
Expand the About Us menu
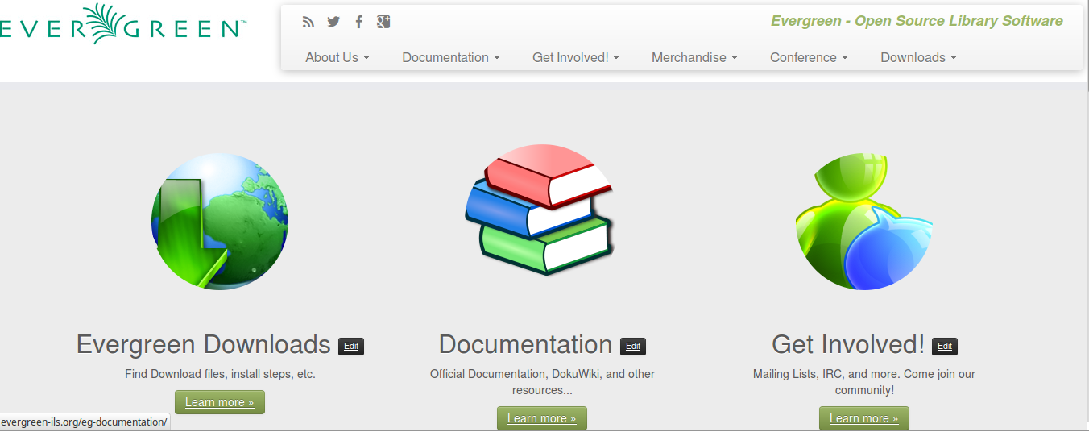337,57
